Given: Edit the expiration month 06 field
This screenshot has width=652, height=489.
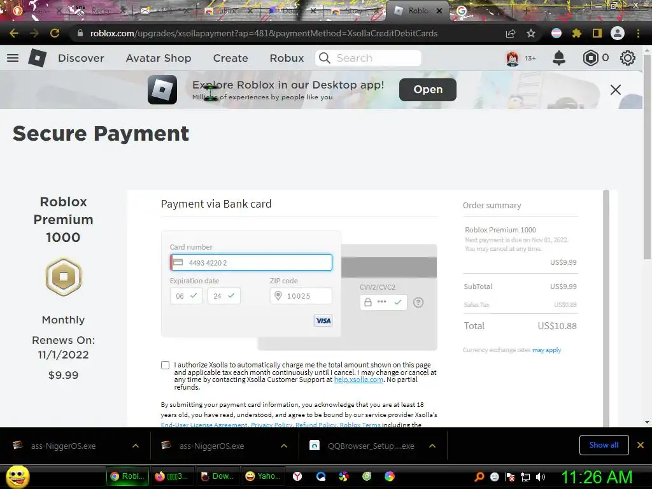Looking at the screenshot, I should click(x=187, y=296).
